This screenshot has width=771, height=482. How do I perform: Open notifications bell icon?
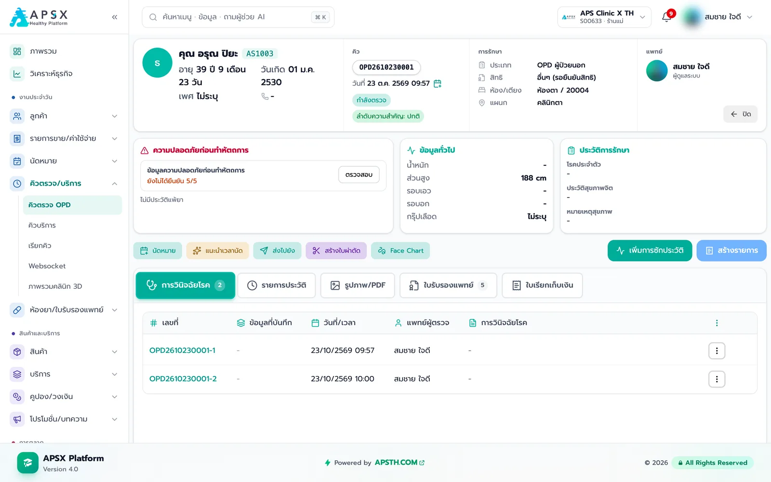pos(666,17)
